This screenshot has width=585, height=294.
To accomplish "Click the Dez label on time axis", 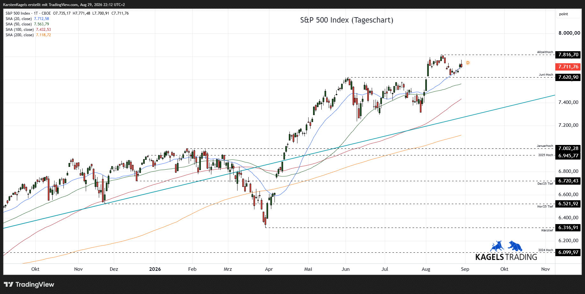I will click(x=114, y=269).
